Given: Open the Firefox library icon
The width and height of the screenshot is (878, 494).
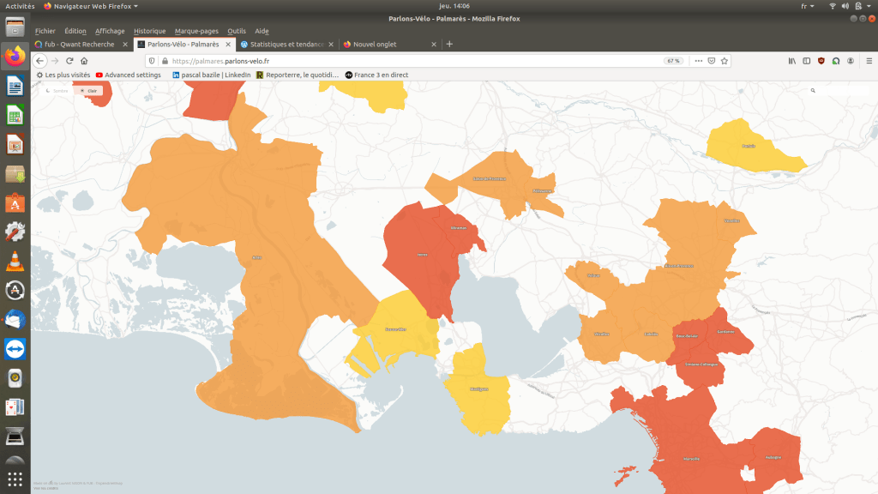Looking at the screenshot, I should point(793,61).
